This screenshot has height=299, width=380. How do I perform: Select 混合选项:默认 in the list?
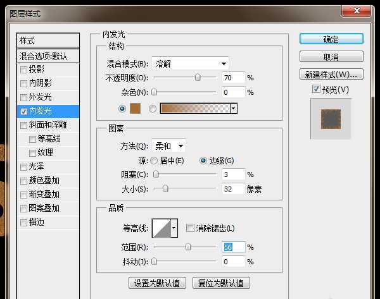click(x=48, y=56)
